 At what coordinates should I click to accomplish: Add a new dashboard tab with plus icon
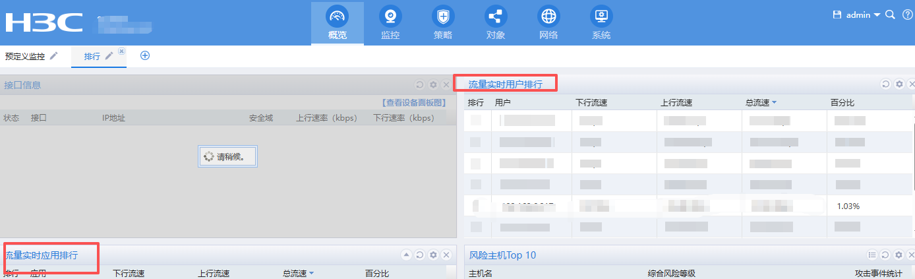click(145, 55)
